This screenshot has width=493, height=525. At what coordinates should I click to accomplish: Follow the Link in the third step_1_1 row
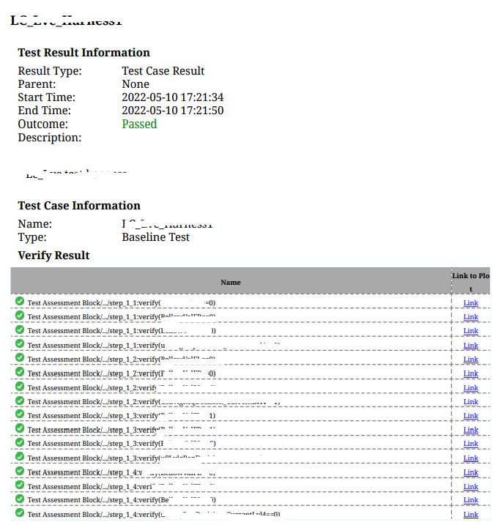[x=470, y=331]
